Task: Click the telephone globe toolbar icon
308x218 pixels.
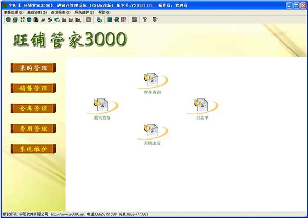Action: [99, 19]
